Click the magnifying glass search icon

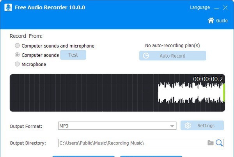pos(219,143)
